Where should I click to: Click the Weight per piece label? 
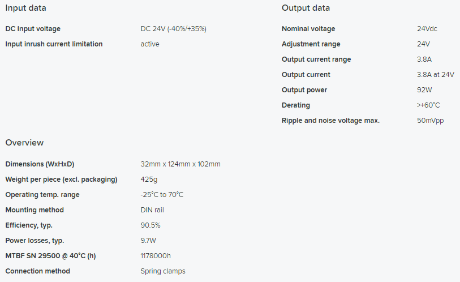[61, 179]
